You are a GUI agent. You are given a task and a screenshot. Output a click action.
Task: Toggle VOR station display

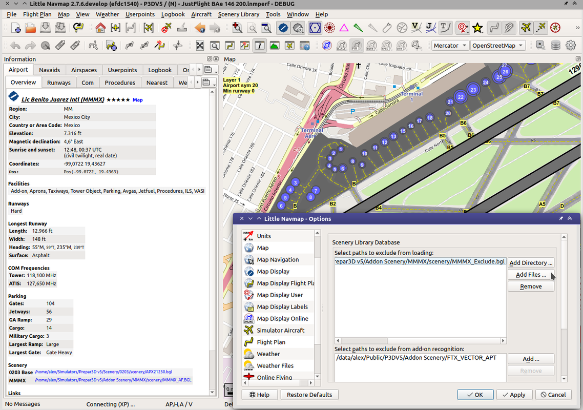point(315,28)
